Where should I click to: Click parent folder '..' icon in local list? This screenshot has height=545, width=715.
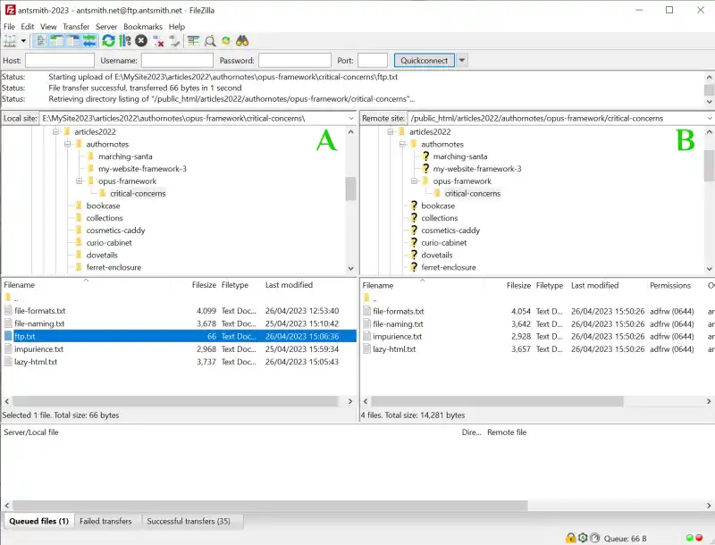(x=8, y=298)
